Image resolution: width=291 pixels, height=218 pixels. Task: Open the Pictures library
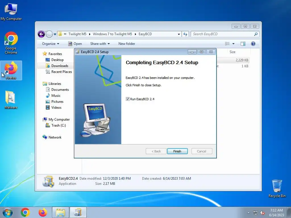(57, 102)
